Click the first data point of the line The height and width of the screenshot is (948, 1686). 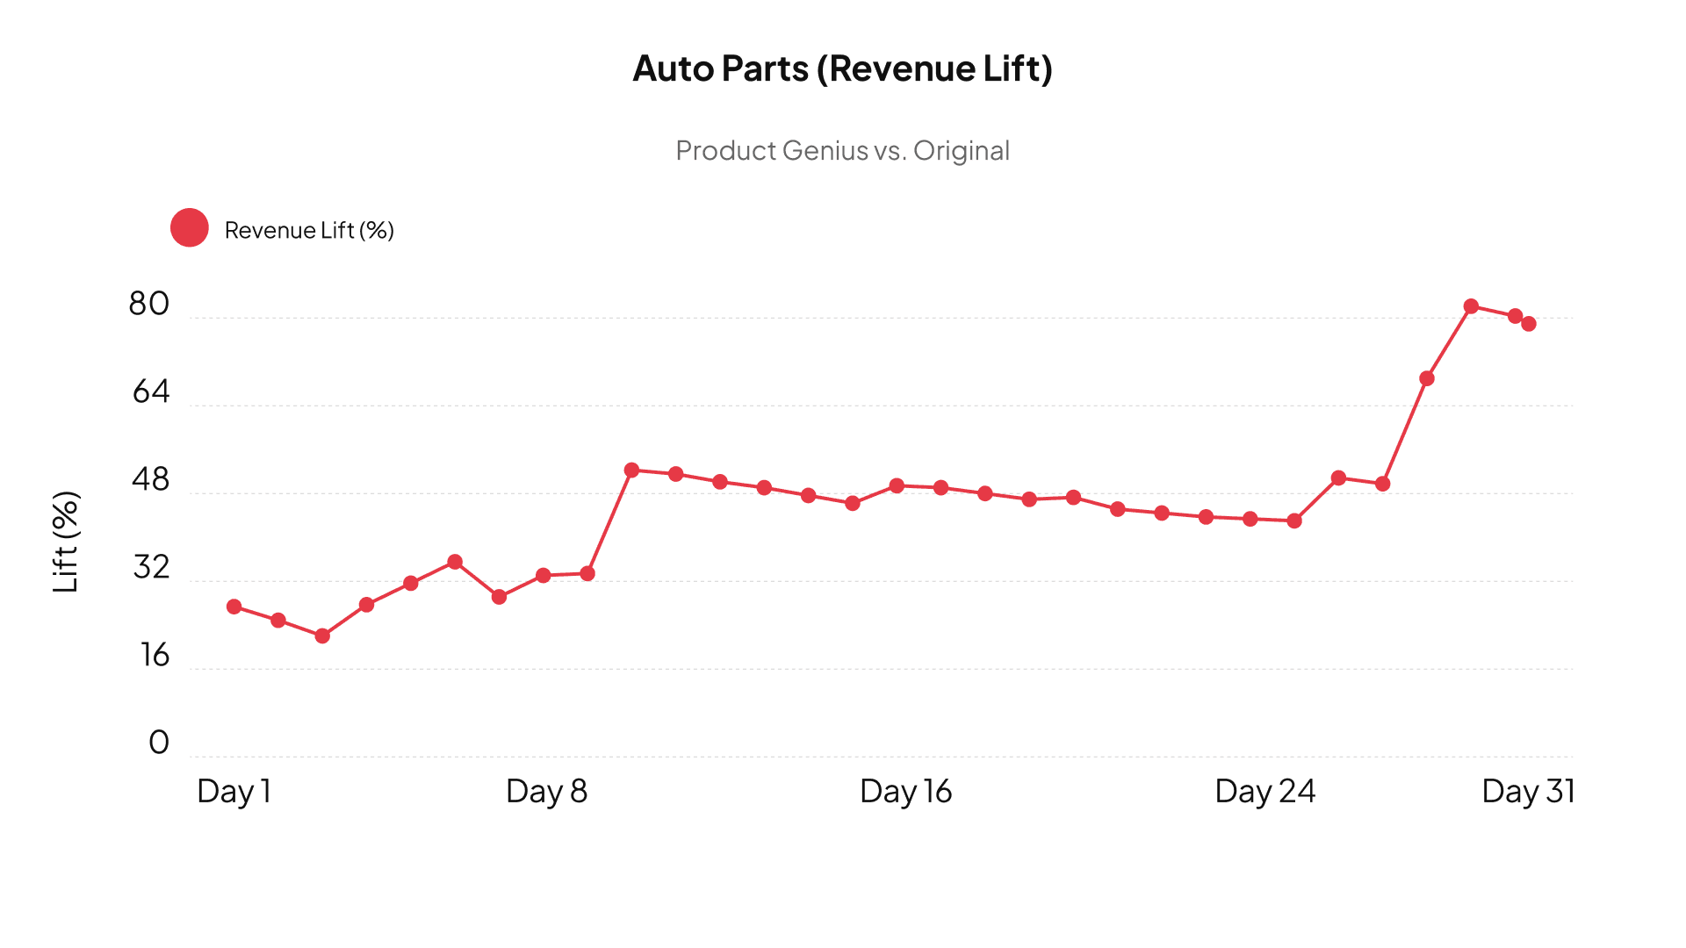[234, 607]
